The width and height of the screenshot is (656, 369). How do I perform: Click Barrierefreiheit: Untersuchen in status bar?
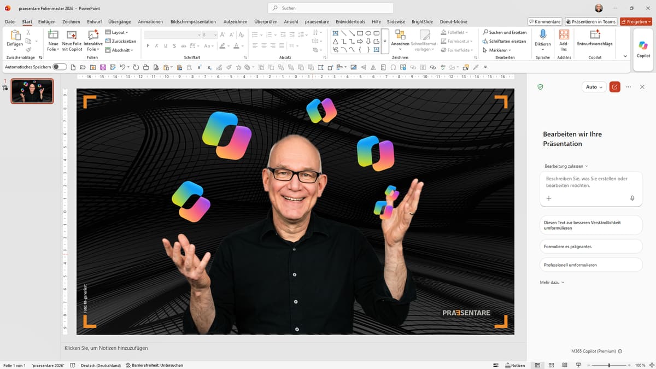(x=154, y=365)
